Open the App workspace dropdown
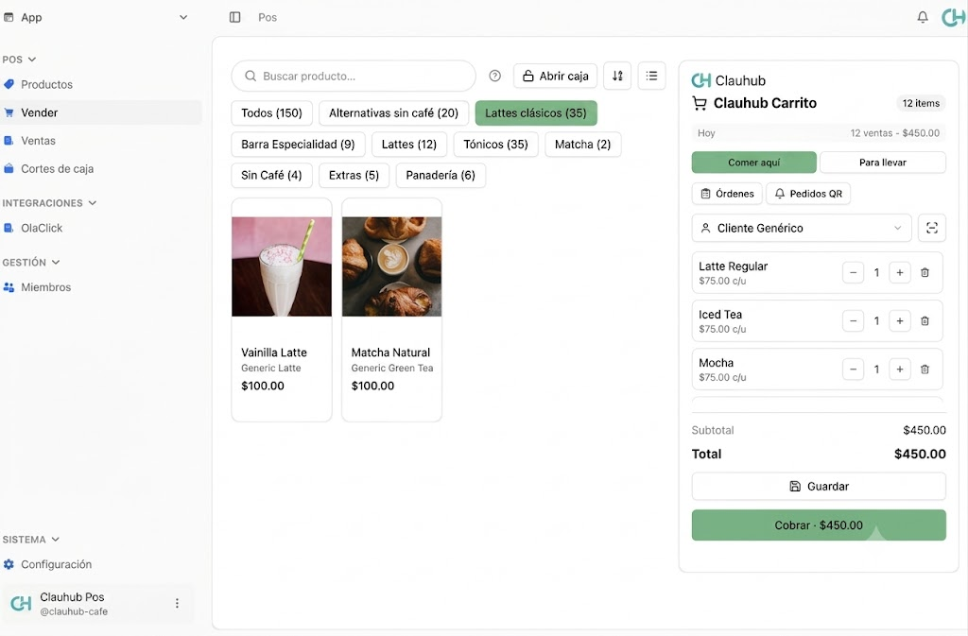Viewport: 968px width, 636px height. pyautogui.click(x=95, y=17)
